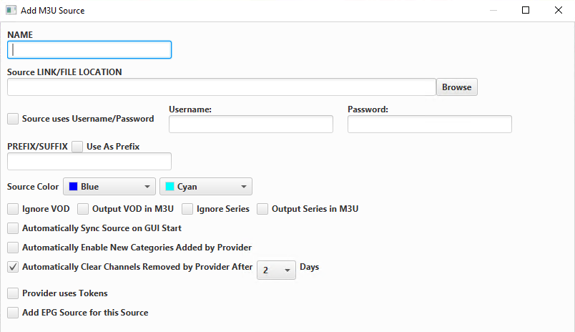Enable Source uses Username/Password checkbox
This screenshot has height=332, width=575.
pos(13,119)
